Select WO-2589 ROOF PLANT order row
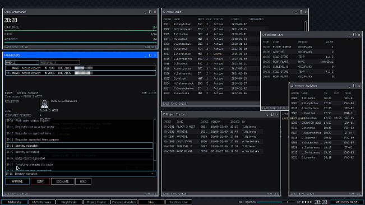 coord(213,151)
